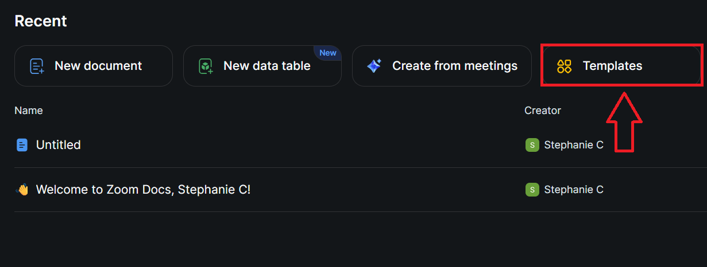The height and width of the screenshot is (267, 707).
Task: Click the yellow Templates shapes icon
Action: click(564, 66)
